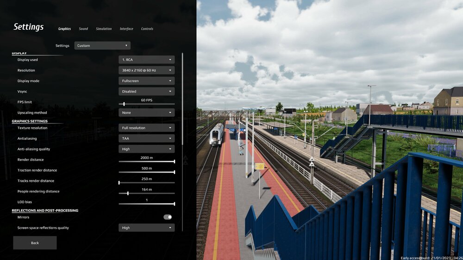Go to the Controls tab
Screen dimensions: 463x260
pyautogui.click(x=147, y=29)
